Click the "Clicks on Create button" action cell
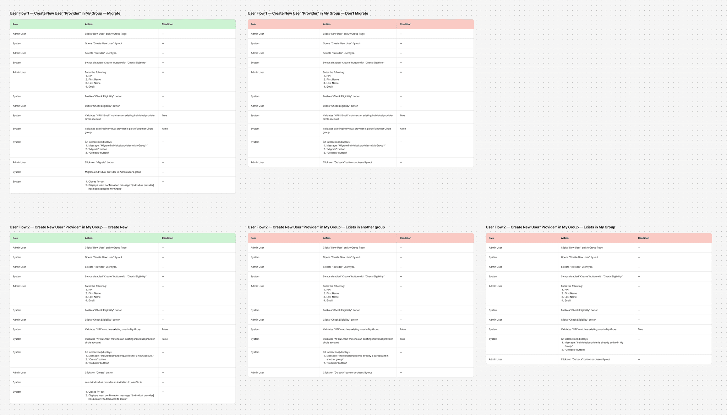 coord(99,373)
